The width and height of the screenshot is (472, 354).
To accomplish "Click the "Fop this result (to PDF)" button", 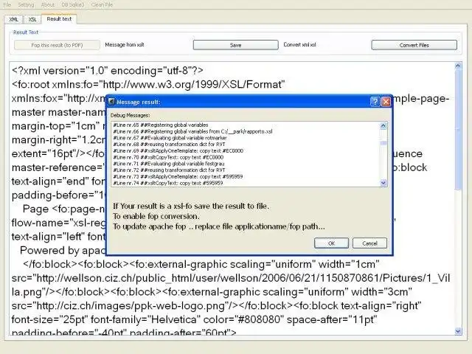I will coord(57,45).
